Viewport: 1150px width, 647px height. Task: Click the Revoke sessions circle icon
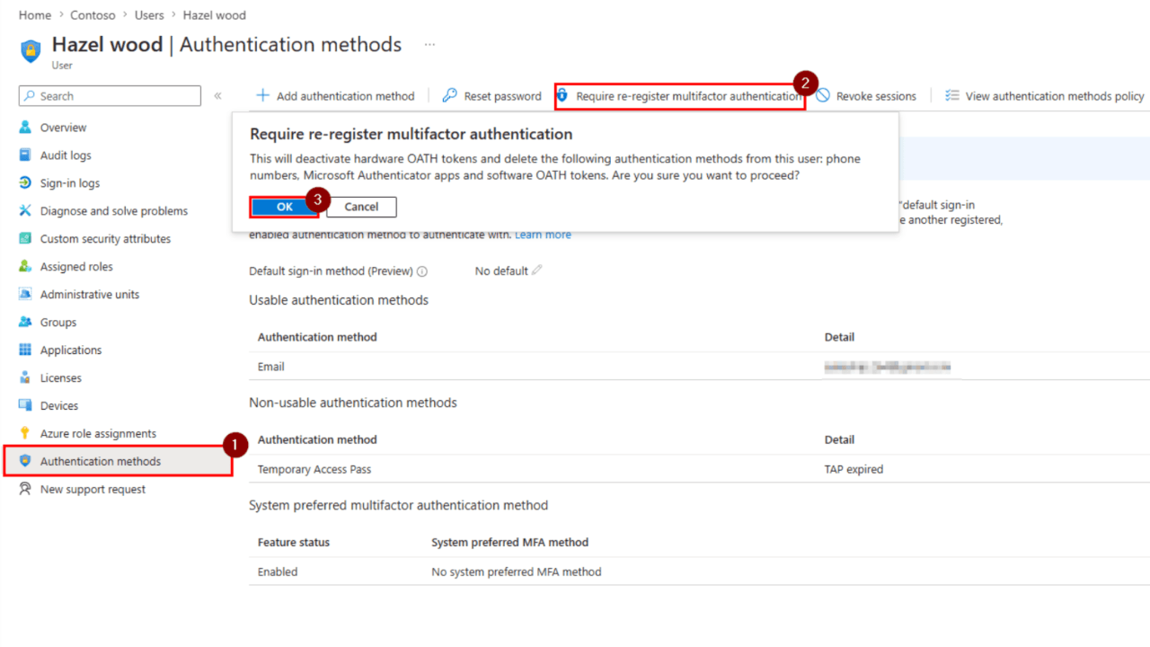point(823,95)
